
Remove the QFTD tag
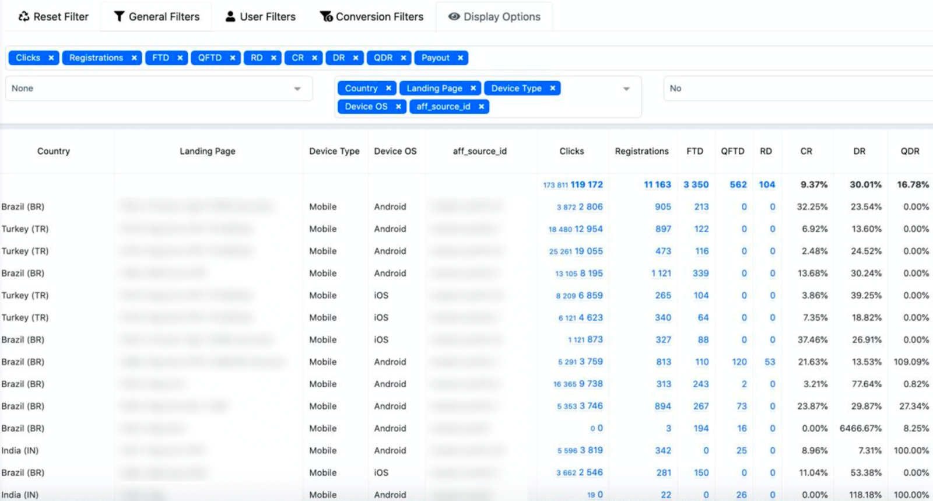233,58
